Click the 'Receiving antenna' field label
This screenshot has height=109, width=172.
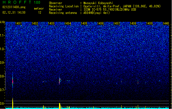click(63, 13)
